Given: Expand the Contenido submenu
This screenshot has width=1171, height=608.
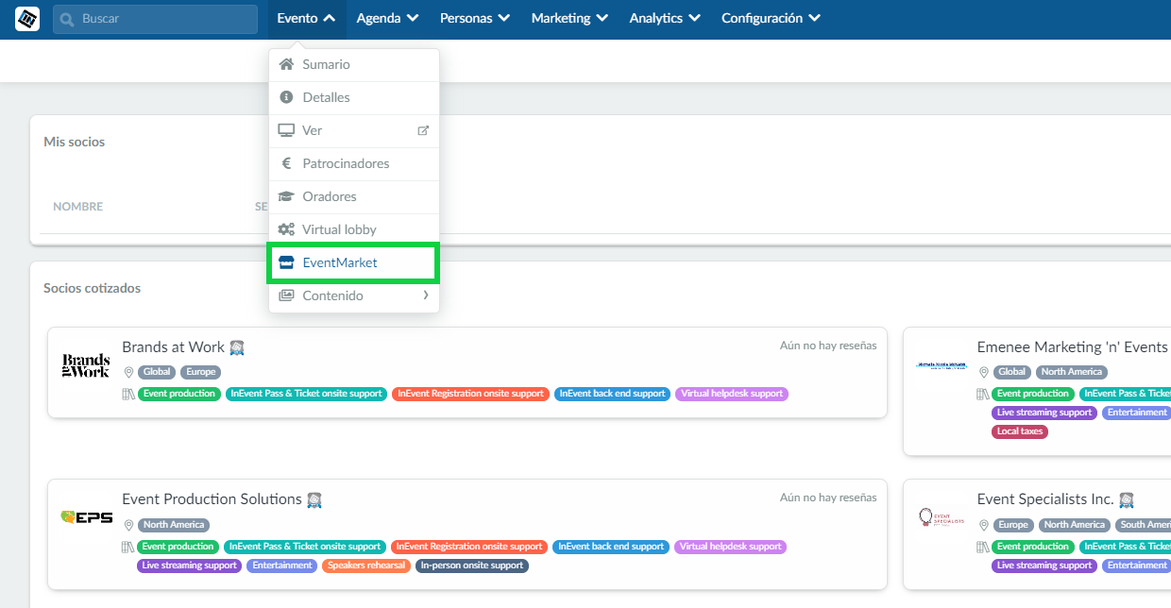Looking at the screenshot, I should tap(354, 296).
